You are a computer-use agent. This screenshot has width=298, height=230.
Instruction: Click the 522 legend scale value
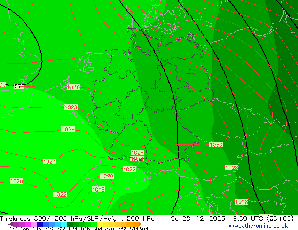pyautogui.click(x=61, y=228)
